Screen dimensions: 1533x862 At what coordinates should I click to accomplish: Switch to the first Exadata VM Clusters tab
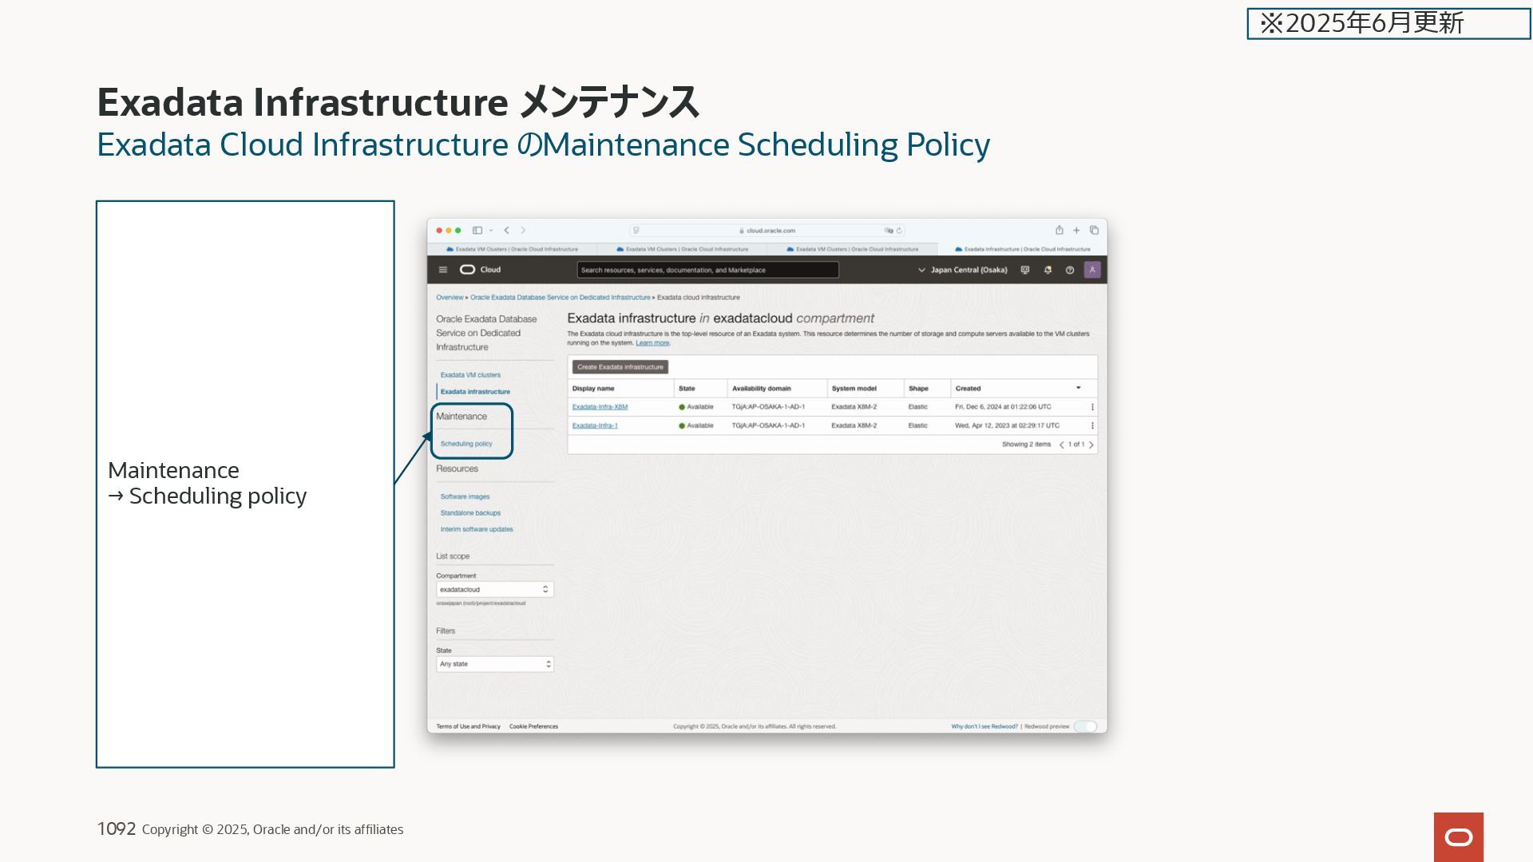(x=513, y=249)
